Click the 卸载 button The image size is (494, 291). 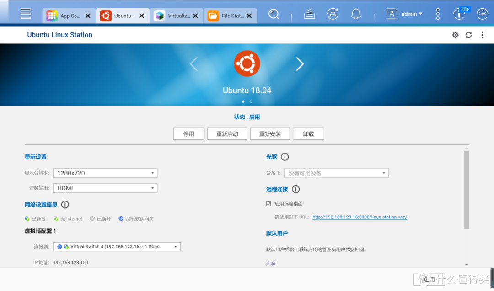pos(308,134)
